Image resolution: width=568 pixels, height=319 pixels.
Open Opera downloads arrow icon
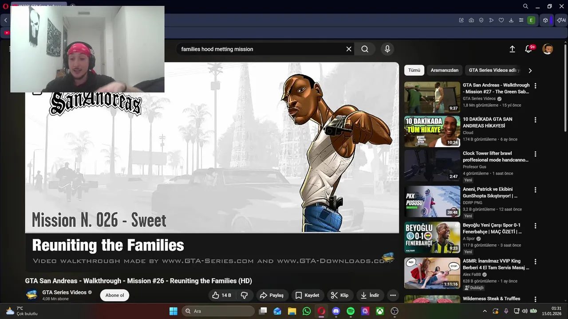click(511, 20)
